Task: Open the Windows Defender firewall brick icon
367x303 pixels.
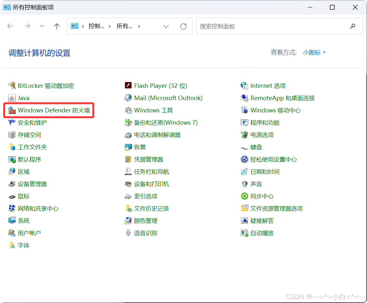Action: tap(12, 110)
